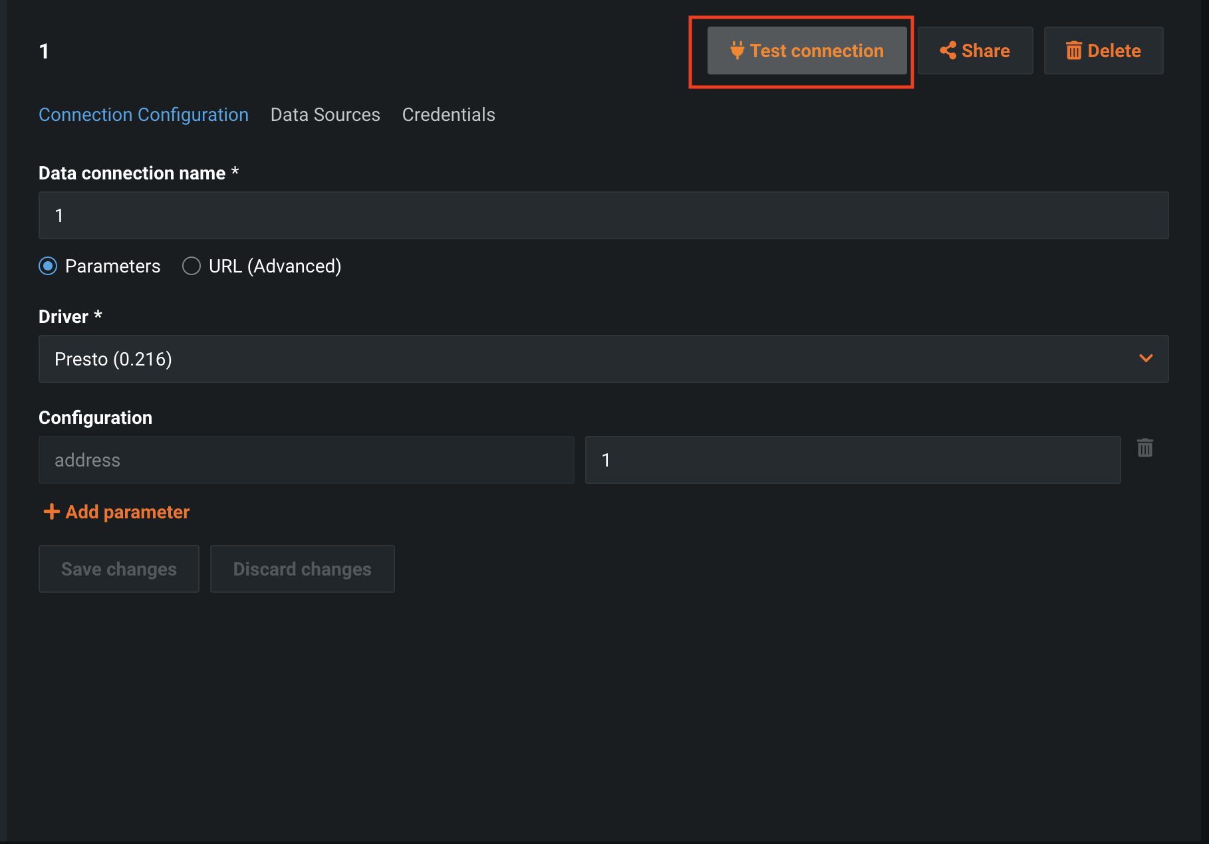1209x844 pixels.
Task: Click the plus icon beside Add parameter
Action: 51,512
